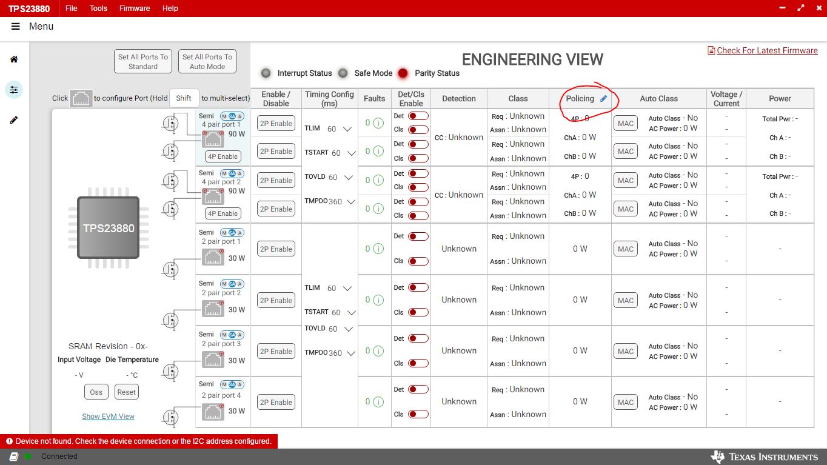Set 4 pair port 2 to Manual (M) mode
The width and height of the screenshot is (827, 465).
[224, 173]
